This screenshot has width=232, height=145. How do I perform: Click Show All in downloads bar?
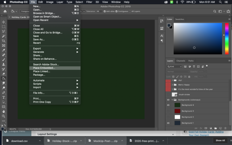click(x=220, y=140)
